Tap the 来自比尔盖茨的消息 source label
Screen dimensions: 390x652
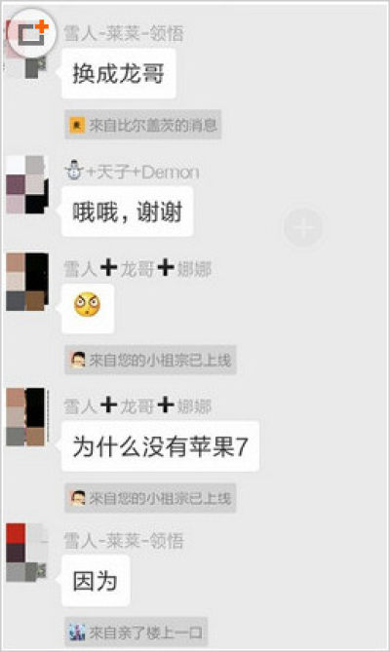point(142,125)
